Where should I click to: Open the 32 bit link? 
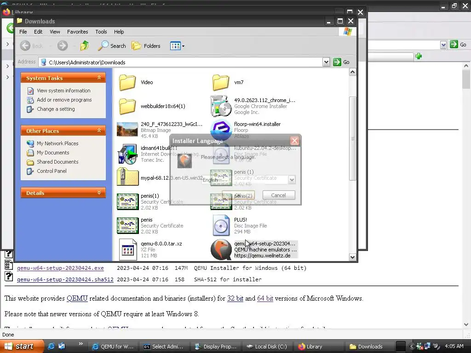point(235,298)
